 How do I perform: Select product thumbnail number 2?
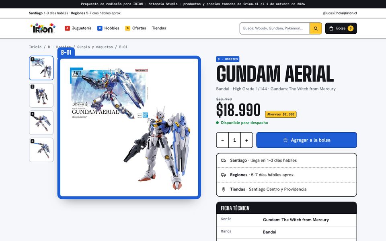click(x=41, y=96)
